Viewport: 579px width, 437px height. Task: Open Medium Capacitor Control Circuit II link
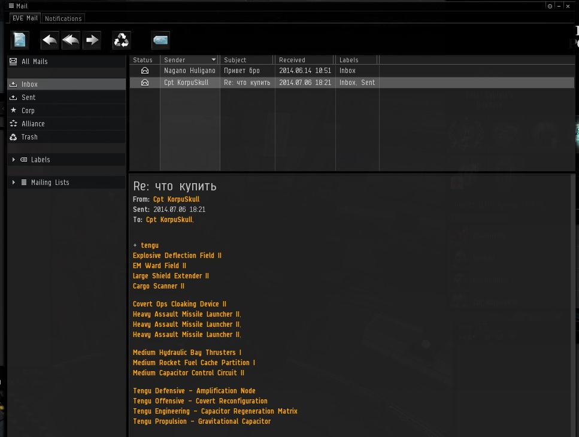[189, 373]
